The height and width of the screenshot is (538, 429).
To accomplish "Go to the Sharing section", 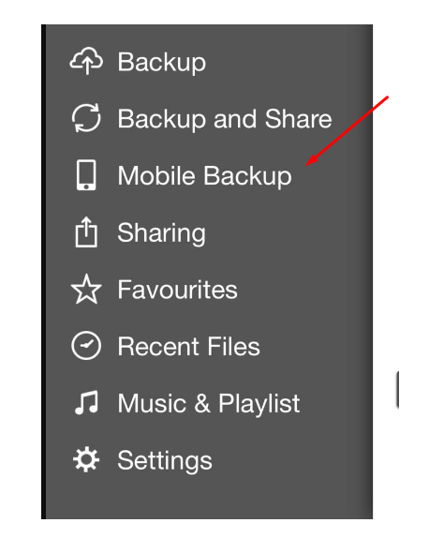I will coord(161,233).
